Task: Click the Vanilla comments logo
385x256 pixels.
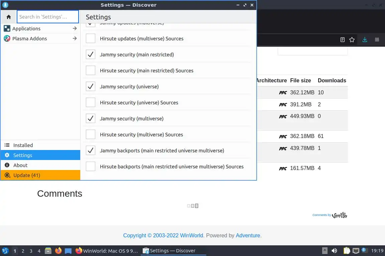Action: (x=339, y=215)
